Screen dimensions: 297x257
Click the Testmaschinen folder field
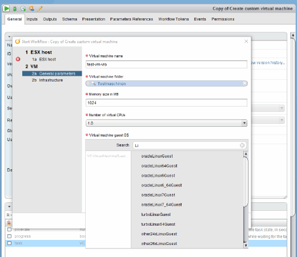(166, 83)
